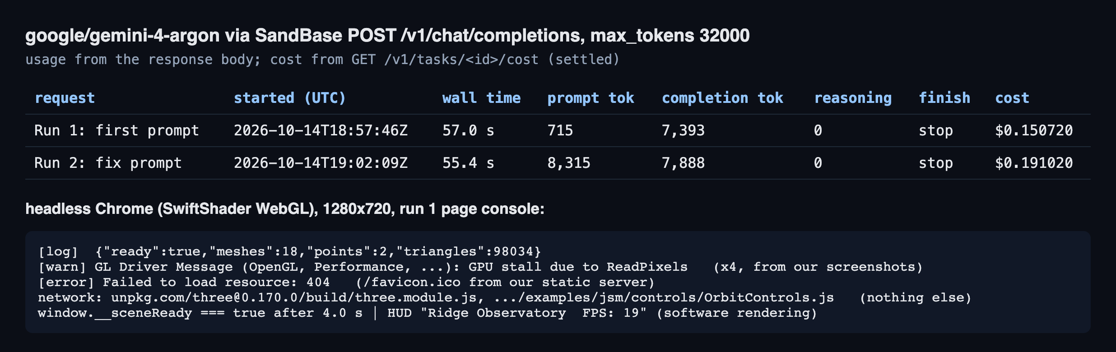Click the wall time value "55.4 s"

[x=468, y=163]
